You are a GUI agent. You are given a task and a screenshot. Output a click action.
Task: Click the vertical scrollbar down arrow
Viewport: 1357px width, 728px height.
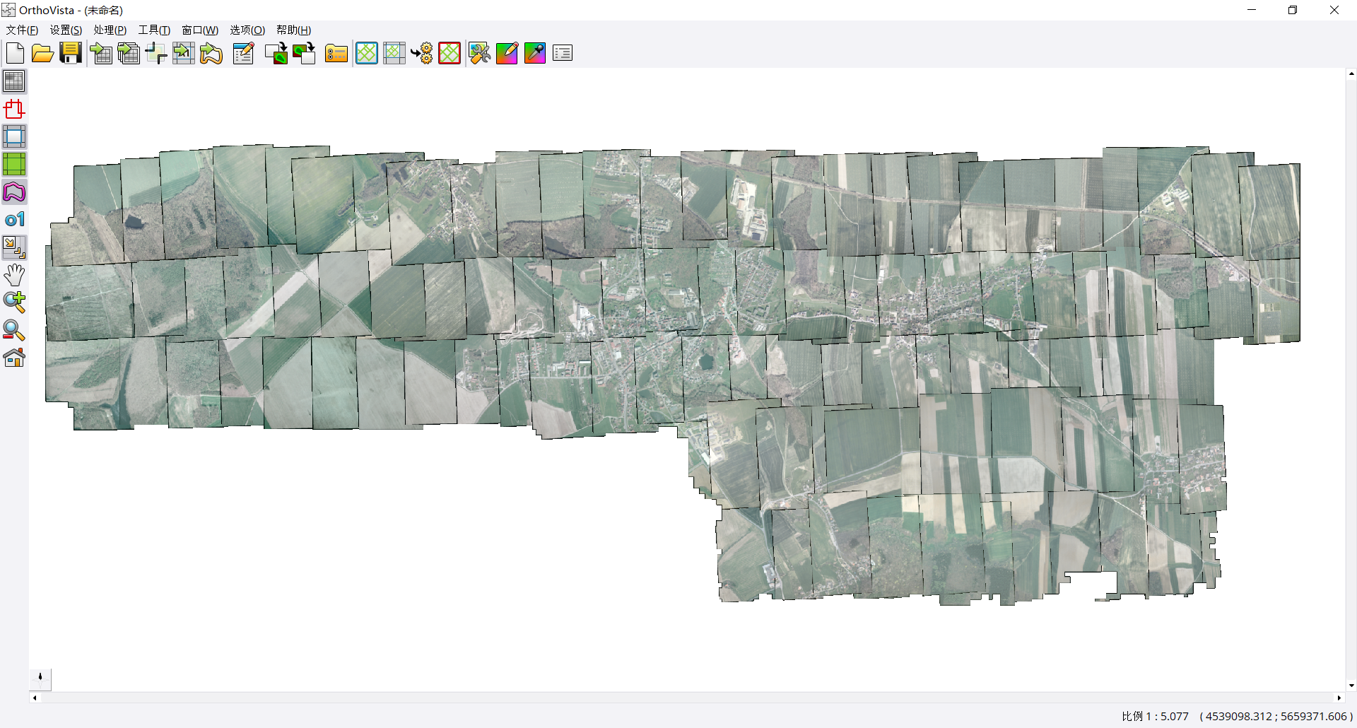coord(1351,685)
